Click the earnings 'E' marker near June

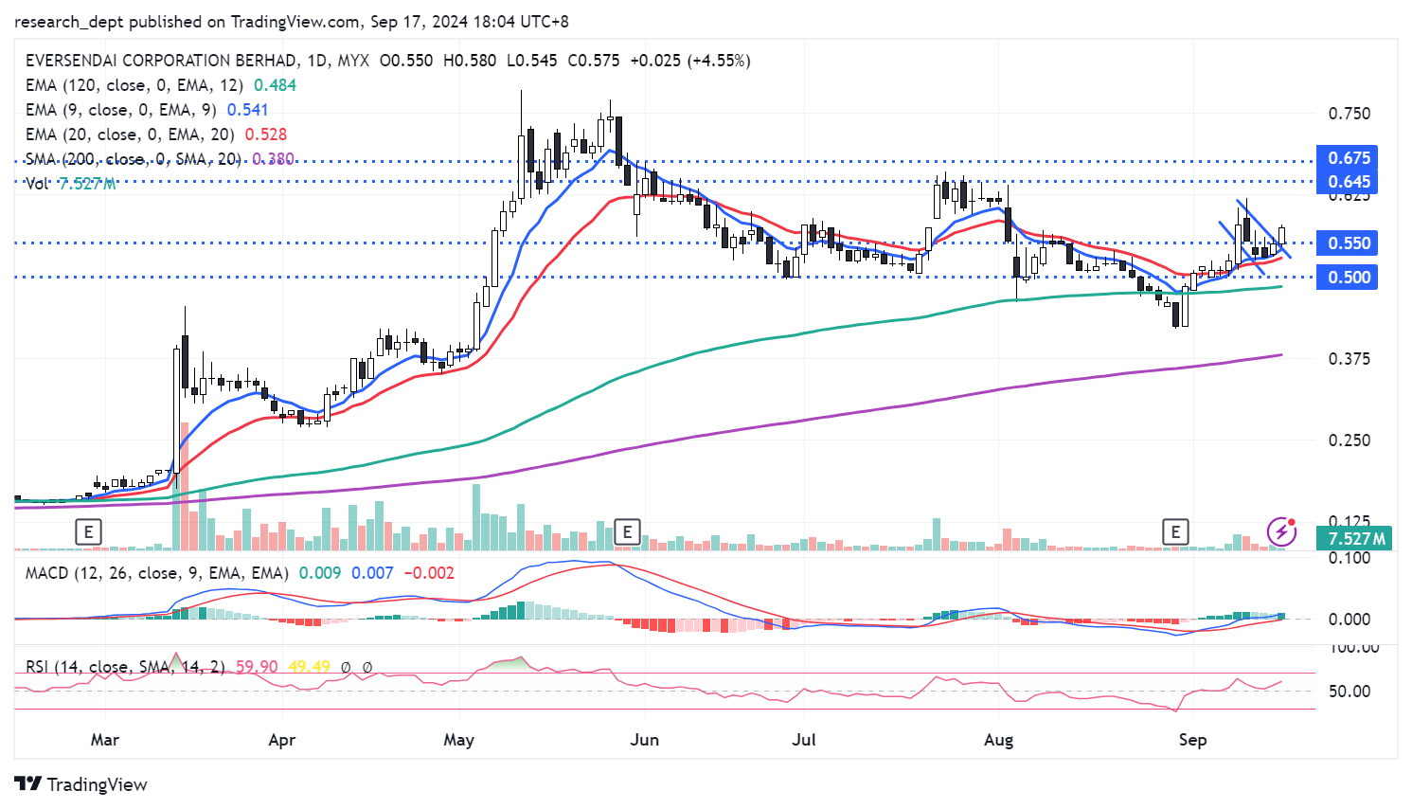(627, 532)
